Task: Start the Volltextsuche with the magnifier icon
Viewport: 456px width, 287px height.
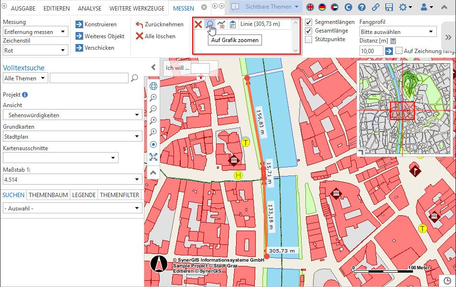Action: tap(134, 77)
